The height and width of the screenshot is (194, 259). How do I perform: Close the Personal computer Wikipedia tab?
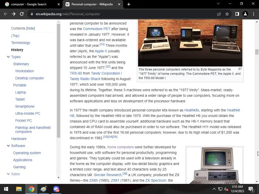[x=119, y=4]
